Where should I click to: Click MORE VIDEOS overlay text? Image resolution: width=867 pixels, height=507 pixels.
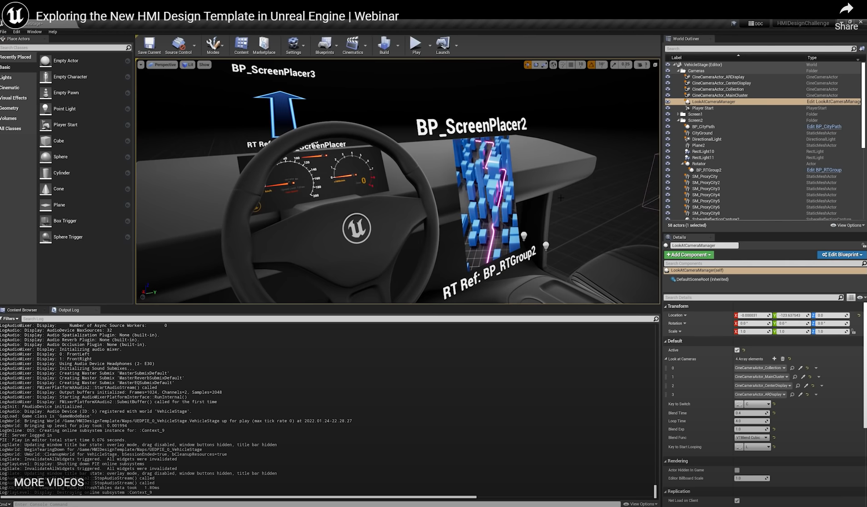(x=49, y=482)
